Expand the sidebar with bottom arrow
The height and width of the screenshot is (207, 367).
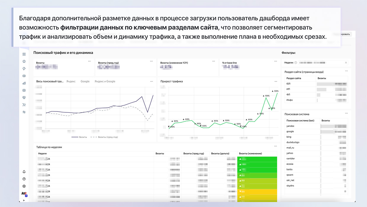(x=24, y=200)
